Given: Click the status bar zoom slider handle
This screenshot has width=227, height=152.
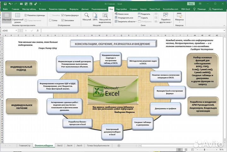Looking at the screenshot, I should [x=204, y=149].
